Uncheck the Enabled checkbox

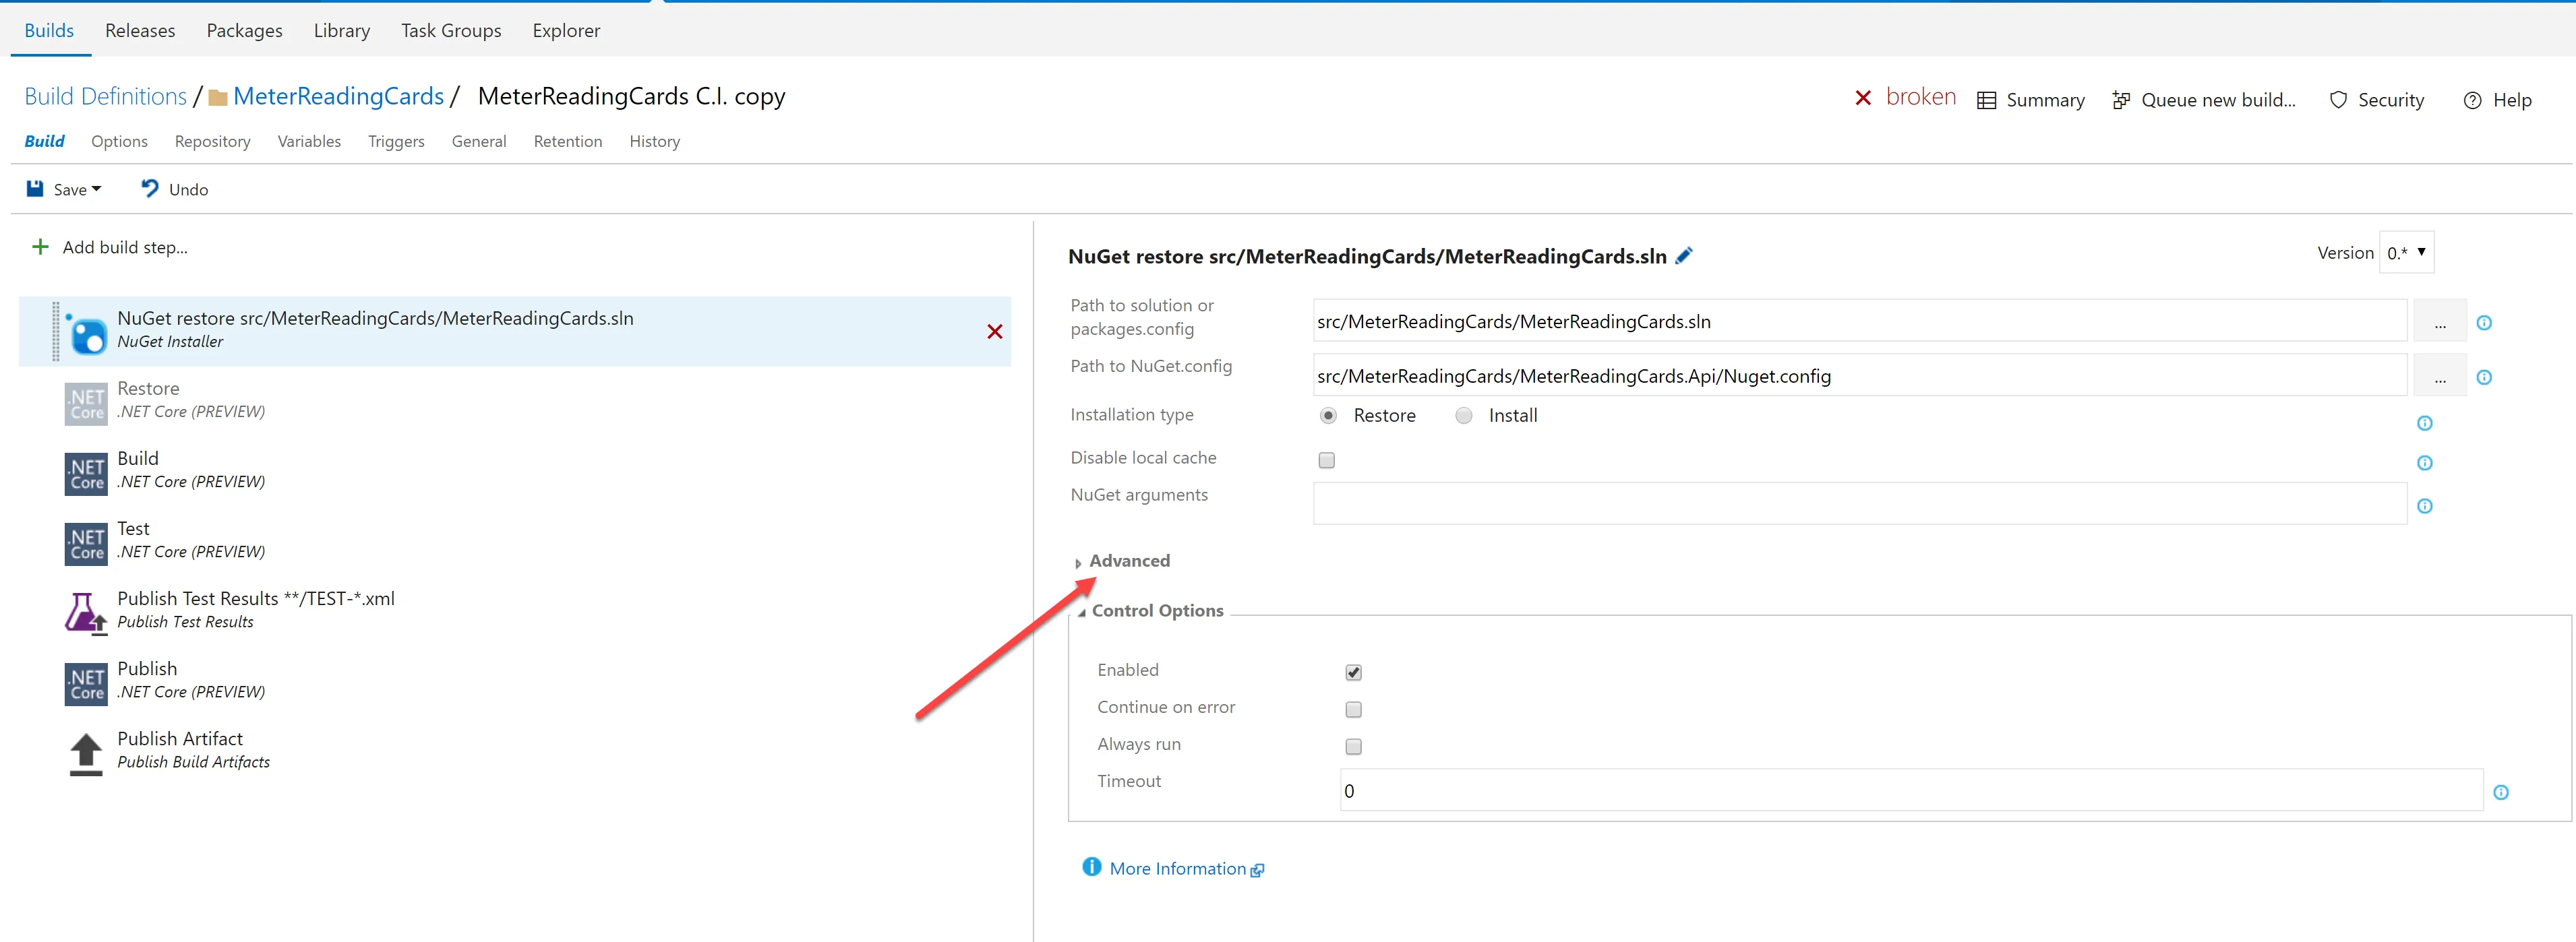[x=1354, y=672]
